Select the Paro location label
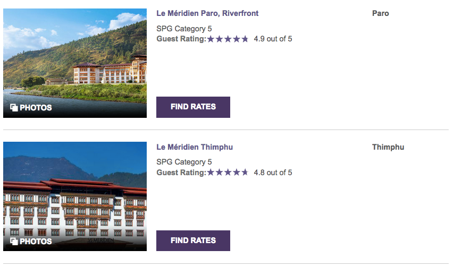This screenshot has width=462, height=267. point(381,13)
